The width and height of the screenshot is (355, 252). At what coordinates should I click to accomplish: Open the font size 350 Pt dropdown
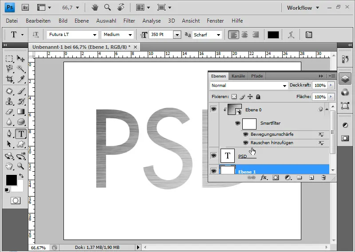click(x=177, y=35)
